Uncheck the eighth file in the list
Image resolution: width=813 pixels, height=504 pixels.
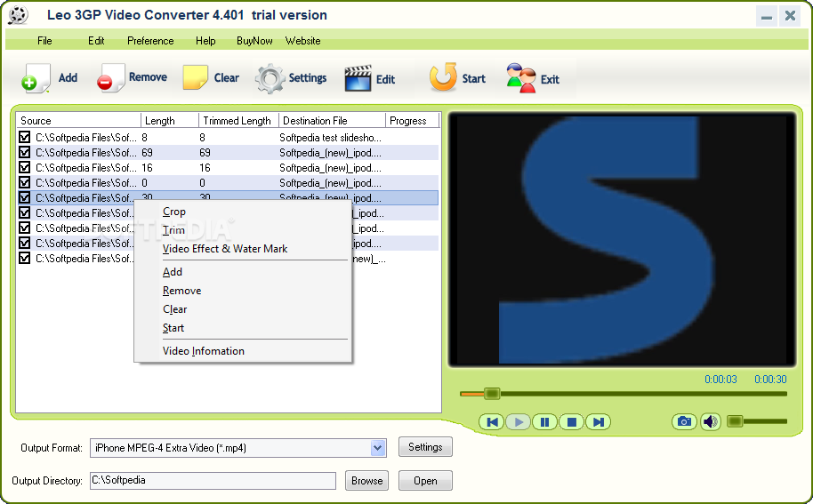click(x=24, y=243)
